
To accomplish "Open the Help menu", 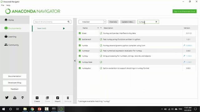I will point(8,5).
